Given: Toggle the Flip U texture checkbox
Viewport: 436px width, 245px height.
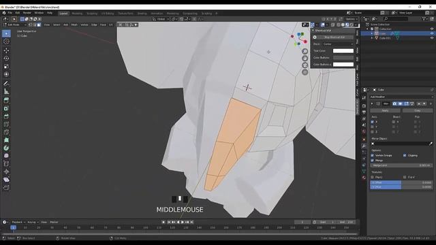Looking at the screenshot, I should (x=373, y=177).
